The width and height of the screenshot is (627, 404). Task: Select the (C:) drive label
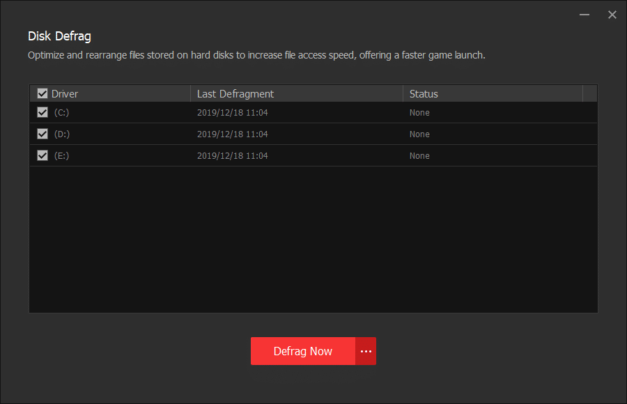pos(61,112)
